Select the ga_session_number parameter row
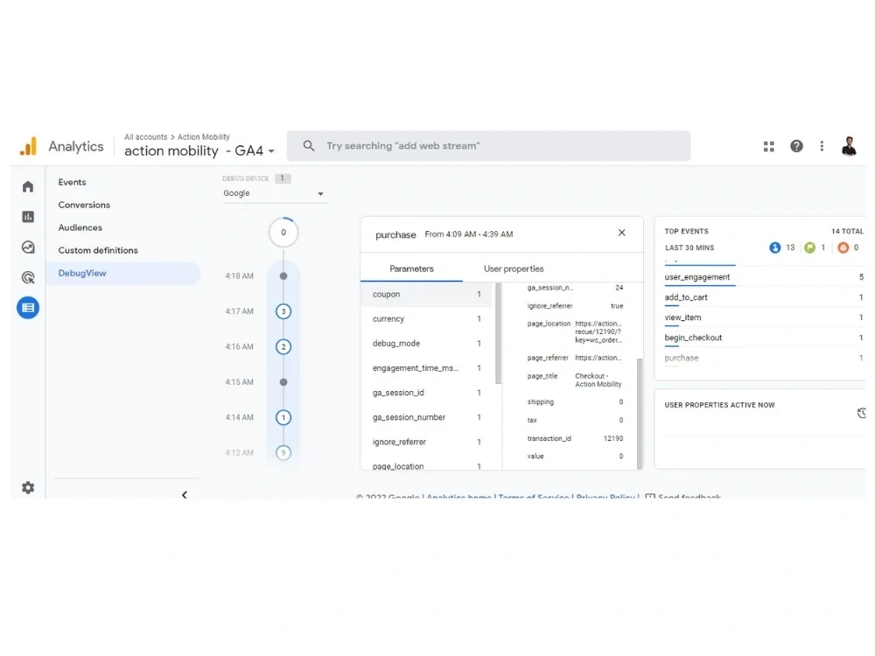This screenshot has height=656, width=875. tap(426, 416)
